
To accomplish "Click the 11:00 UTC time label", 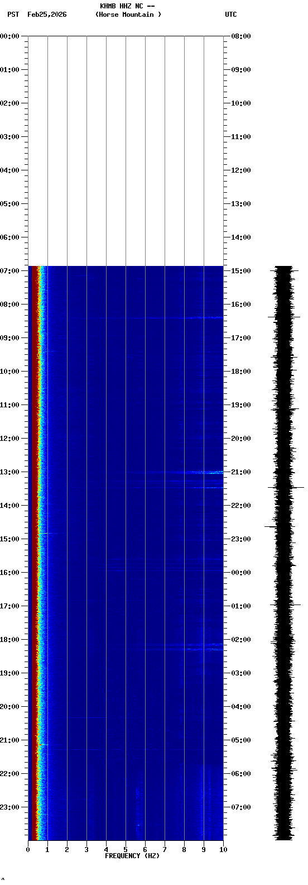I will [x=241, y=137].
